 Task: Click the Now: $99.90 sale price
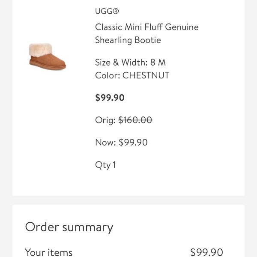point(121,142)
